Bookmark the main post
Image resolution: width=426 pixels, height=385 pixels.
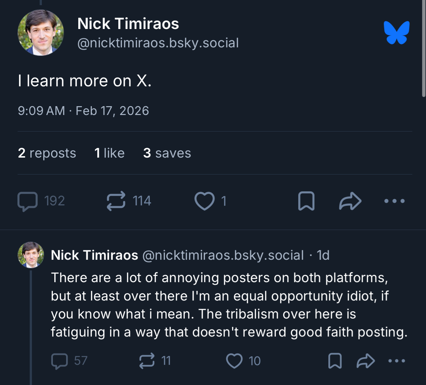[306, 201]
